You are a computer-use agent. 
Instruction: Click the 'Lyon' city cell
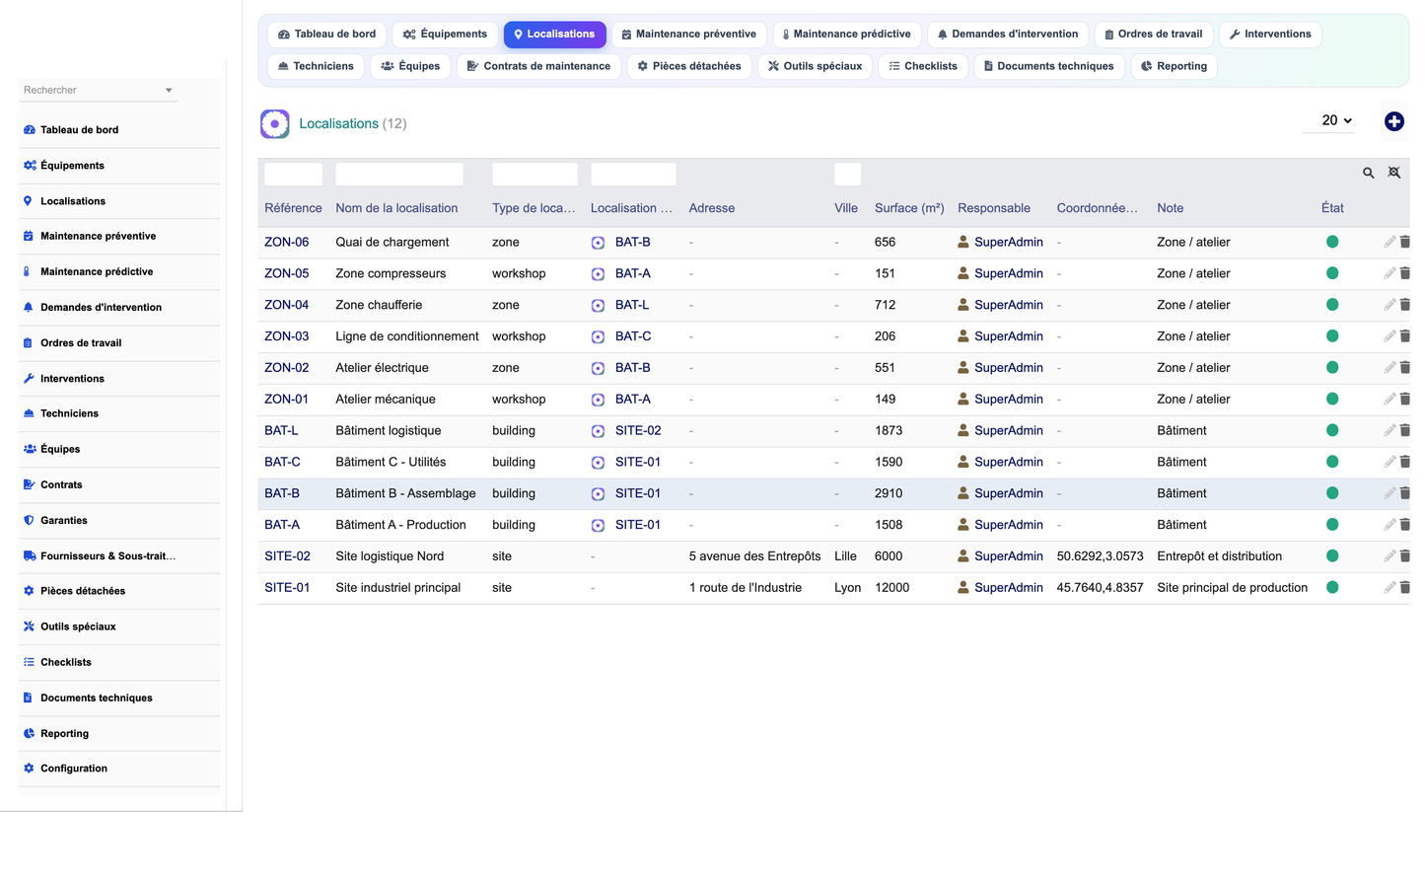pos(848,587)
